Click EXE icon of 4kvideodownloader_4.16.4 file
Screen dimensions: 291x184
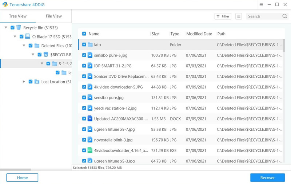click(90, 150)
